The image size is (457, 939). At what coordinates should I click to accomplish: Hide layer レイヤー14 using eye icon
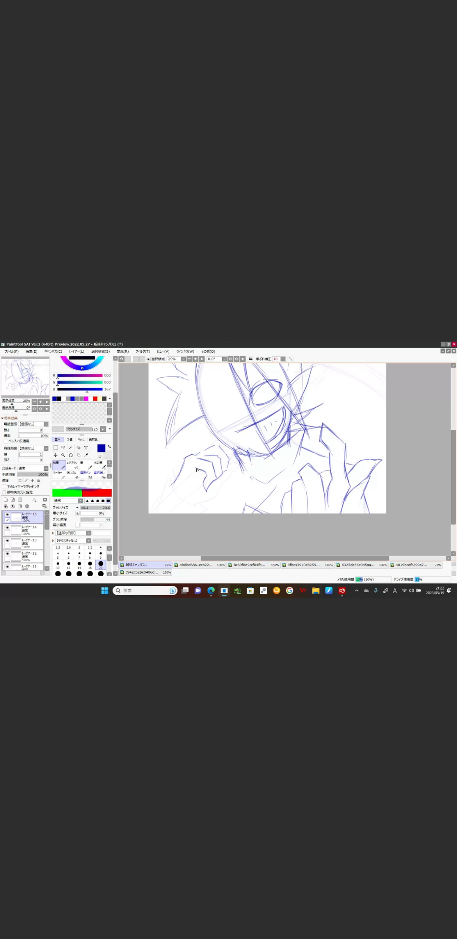tap(7, 527)
